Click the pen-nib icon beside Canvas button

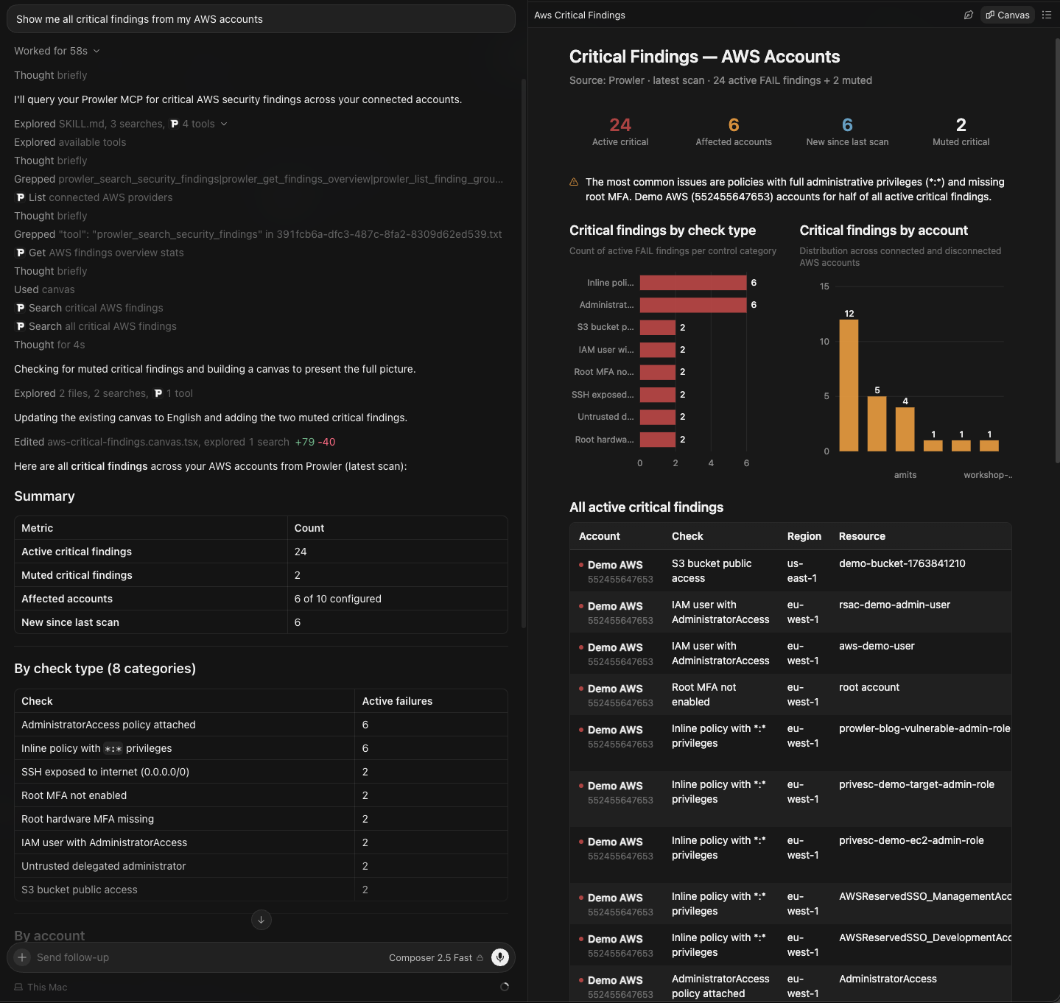tap(969, 15)
